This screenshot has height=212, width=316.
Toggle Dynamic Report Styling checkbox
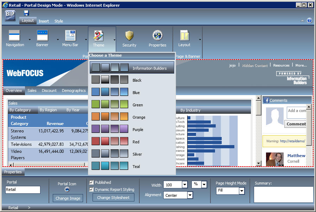(x=91, y=189)
